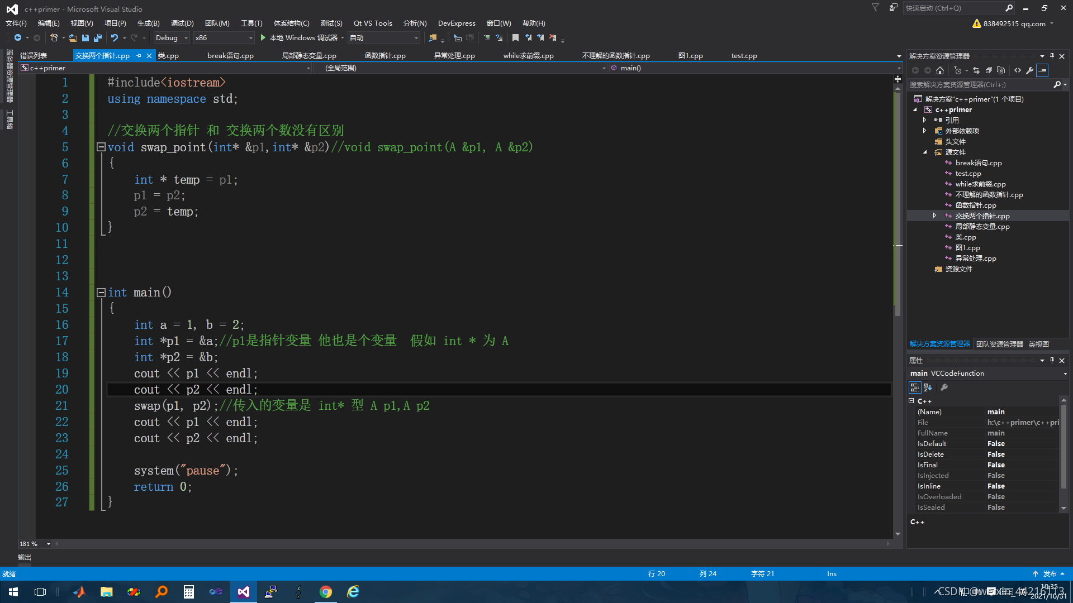
Task: Click the Save All toolbar icon
Action: coord(98,37)
